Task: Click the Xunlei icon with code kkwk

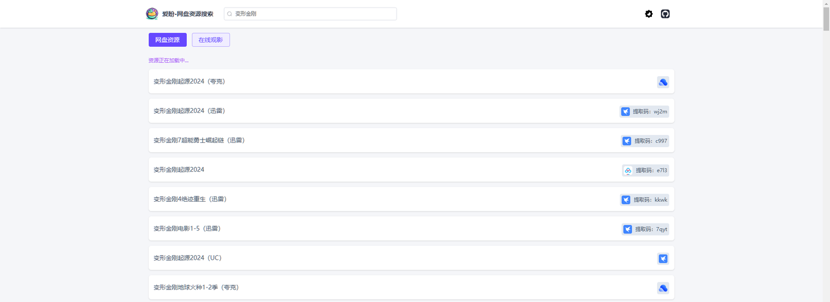Action: pos(626,200)
